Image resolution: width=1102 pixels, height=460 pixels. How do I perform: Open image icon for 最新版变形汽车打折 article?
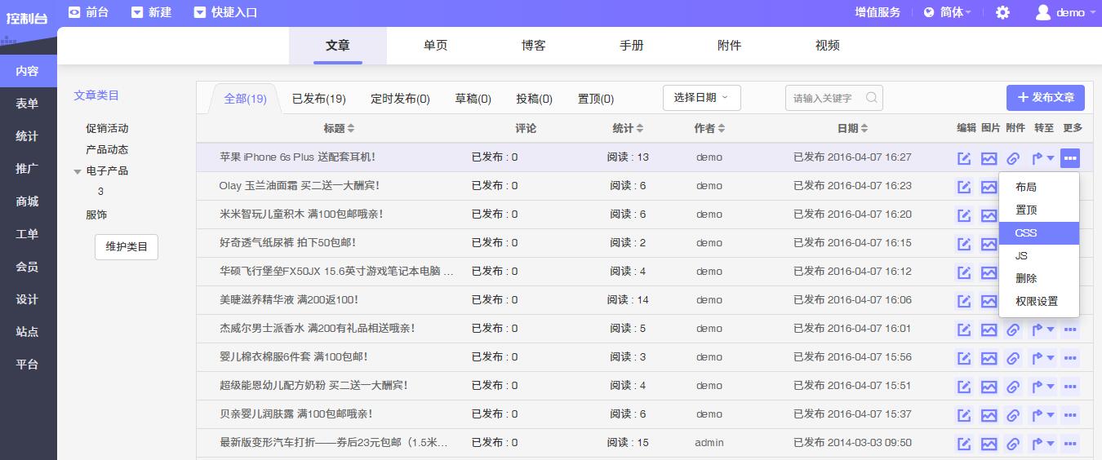coord(989,444)
